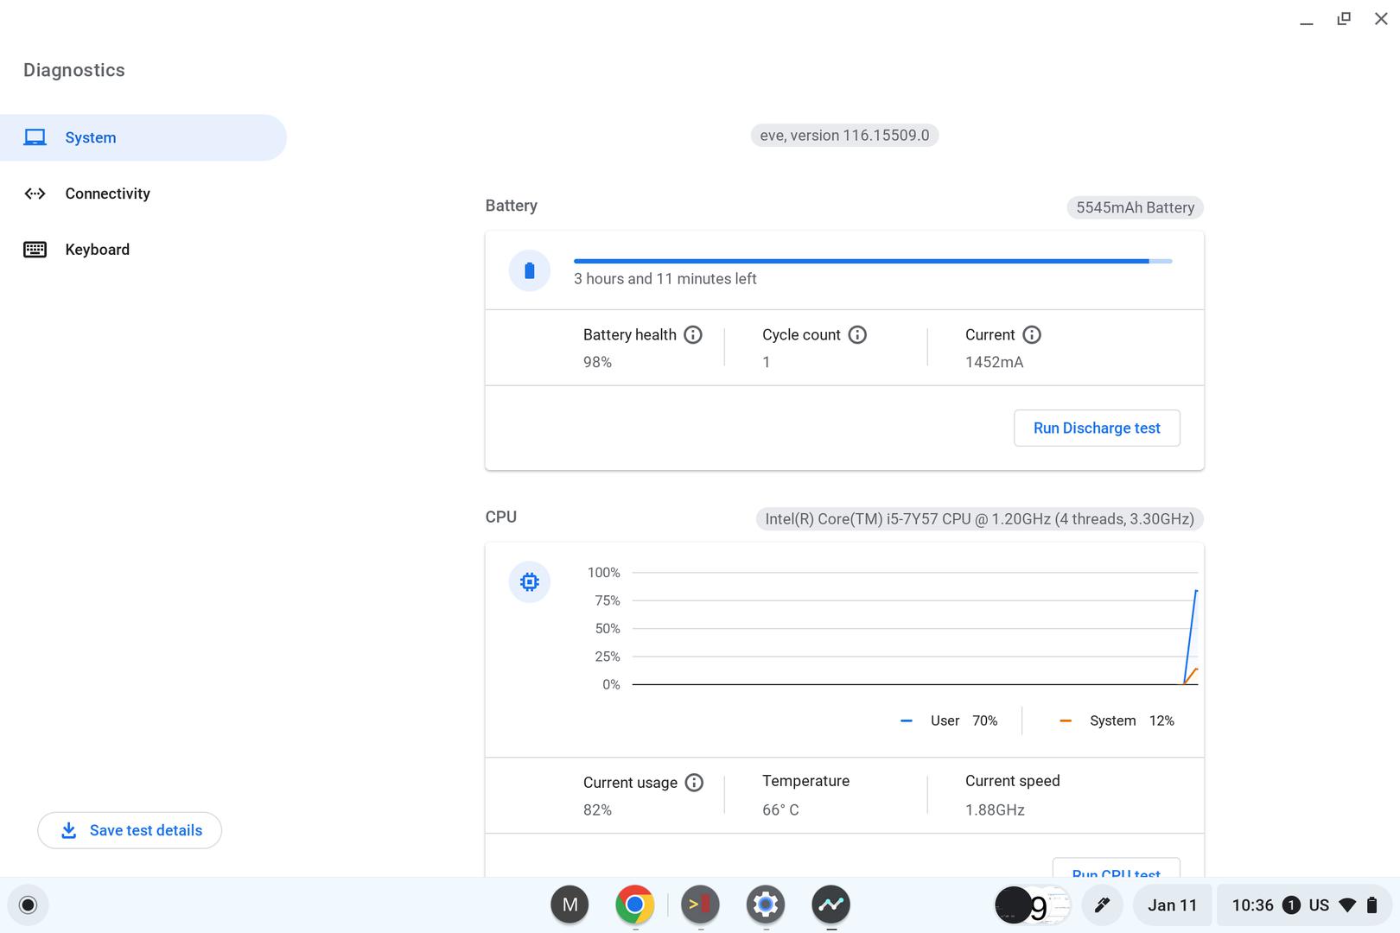Image resolution: width=1400 pixels, height=933 pixels.
Task: Open Chrome browser from the shelf
Action: point(635,904)
